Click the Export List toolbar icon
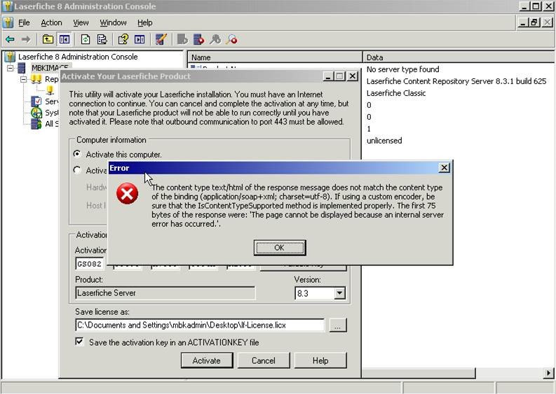This screenshot has width=556, height=394. pos(102,39)
